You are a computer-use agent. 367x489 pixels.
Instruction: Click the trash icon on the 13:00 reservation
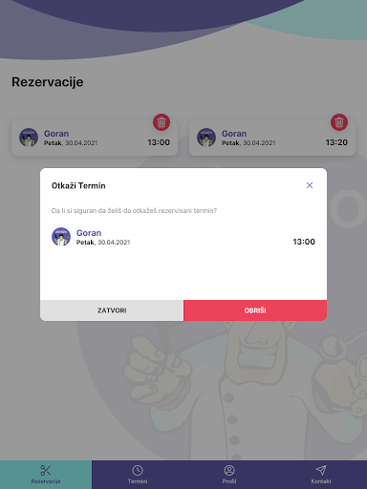pos(162,122)
